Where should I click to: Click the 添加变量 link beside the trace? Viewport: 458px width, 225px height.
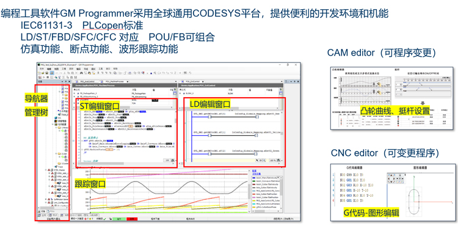pyautogui.click(x=256, y=174)
